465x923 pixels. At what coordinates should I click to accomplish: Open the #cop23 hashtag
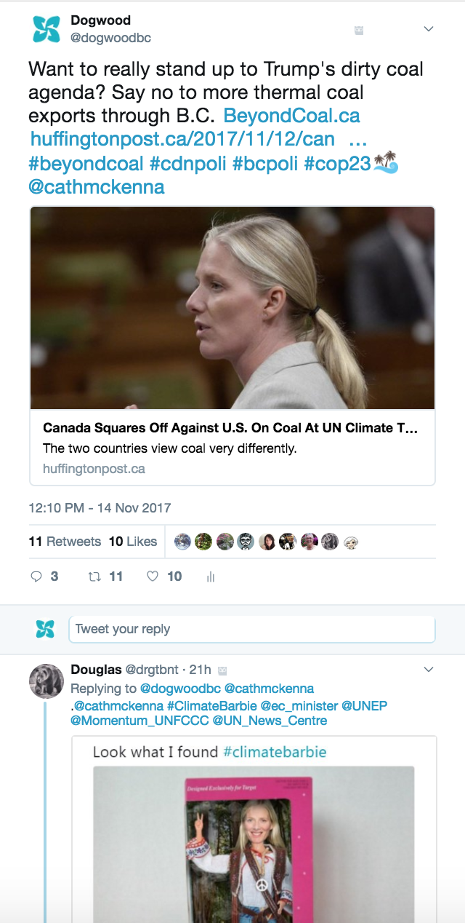click(x=338, y=164)
